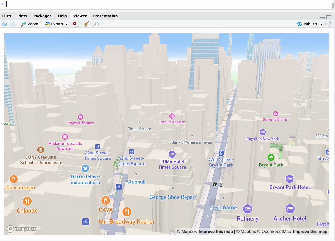The width and height of the screenshot is (335, 241).
Task: Click the 'J + L Game' label
Action: click(x=224, y=207)
